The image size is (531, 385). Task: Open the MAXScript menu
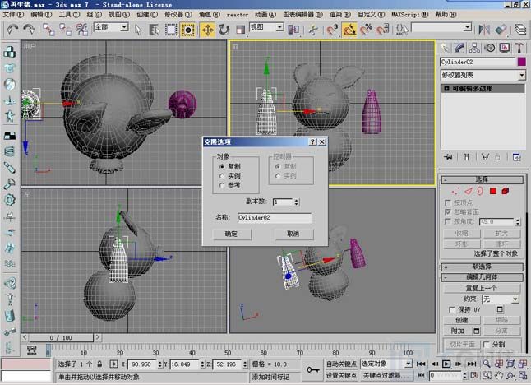tap(410, 15)
